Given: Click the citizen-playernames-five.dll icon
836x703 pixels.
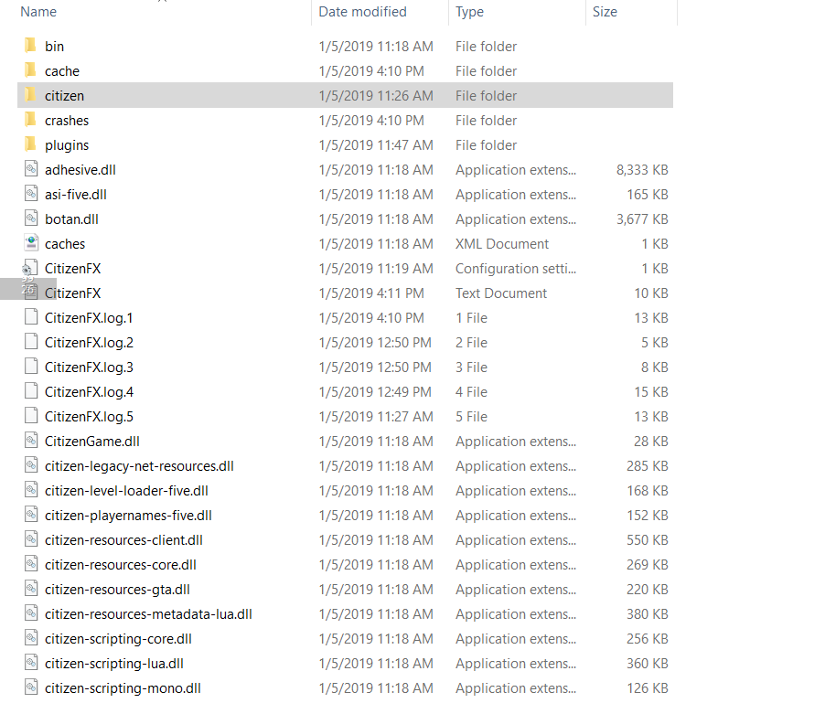Looking at the screenshot, I should tap(31, 515).
